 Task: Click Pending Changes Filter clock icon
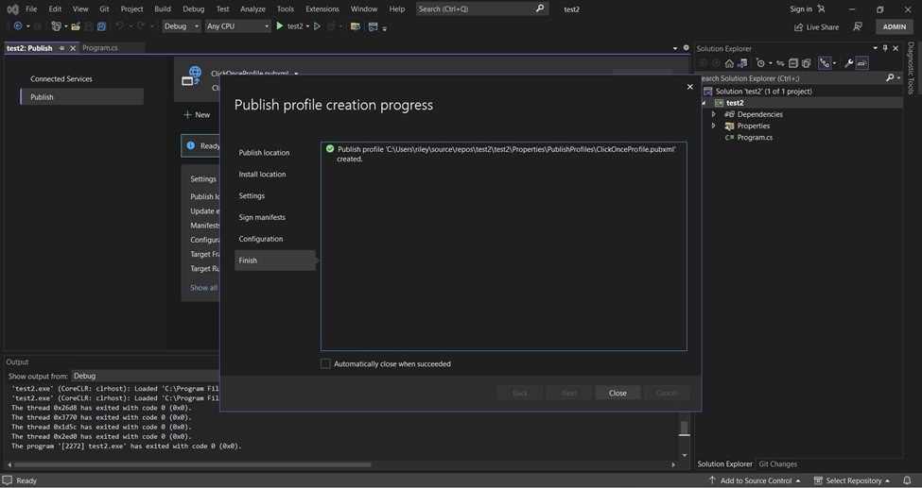[x=760, y=63]
